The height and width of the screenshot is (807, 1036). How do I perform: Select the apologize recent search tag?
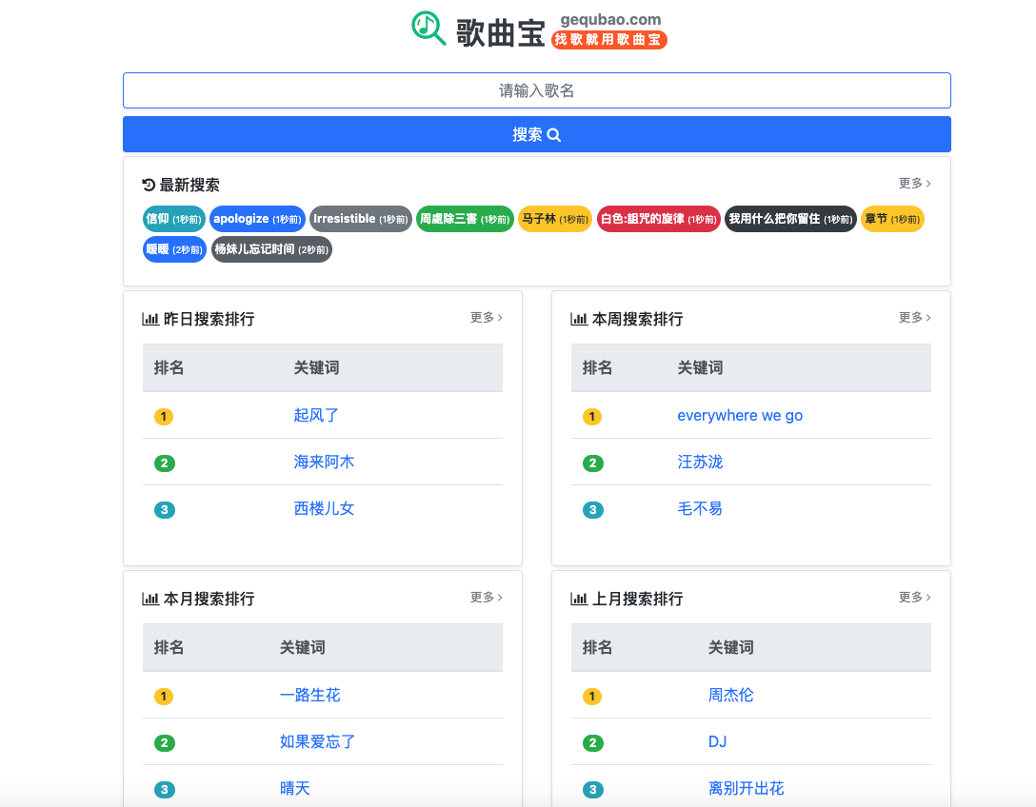[x=257, y=219]
